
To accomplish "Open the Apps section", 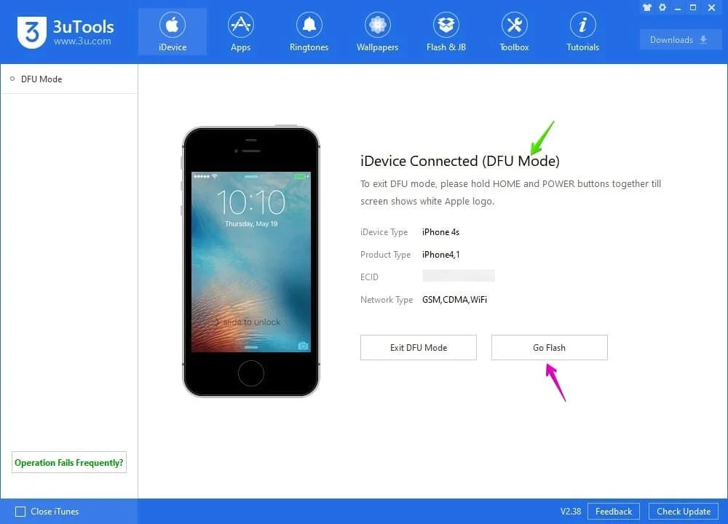I will [x=240, y=32].
